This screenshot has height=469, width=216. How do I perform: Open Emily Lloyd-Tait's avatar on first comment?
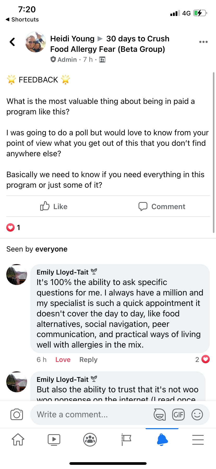[x=17, y=275]
